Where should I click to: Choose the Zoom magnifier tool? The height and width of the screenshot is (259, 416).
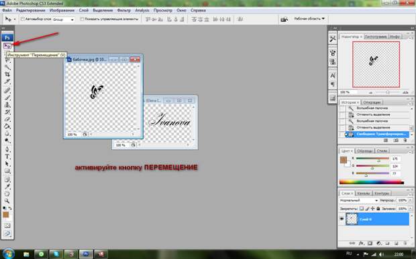click(7, 201)
